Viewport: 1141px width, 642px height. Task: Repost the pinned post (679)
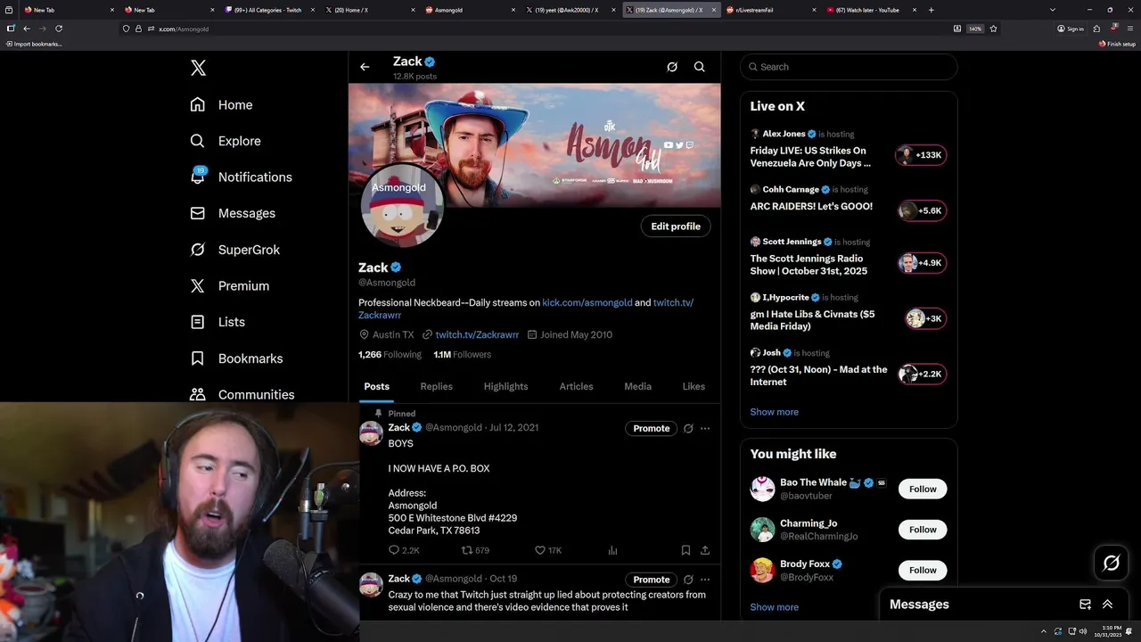click(474, 551)
